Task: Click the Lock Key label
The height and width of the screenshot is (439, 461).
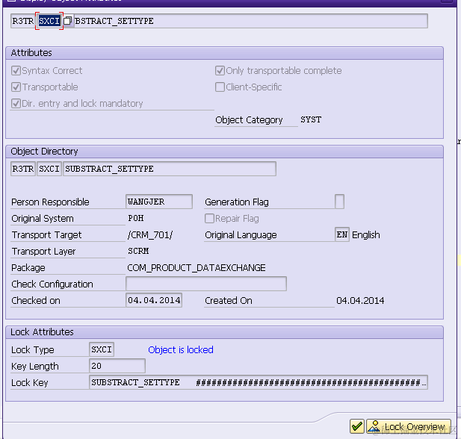Action: pos(29,382)
